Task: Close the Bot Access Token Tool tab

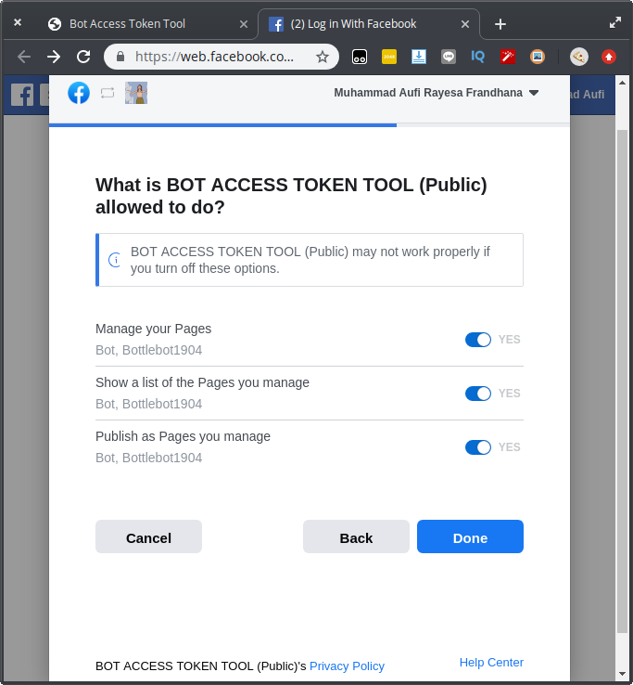Action: 244,24
